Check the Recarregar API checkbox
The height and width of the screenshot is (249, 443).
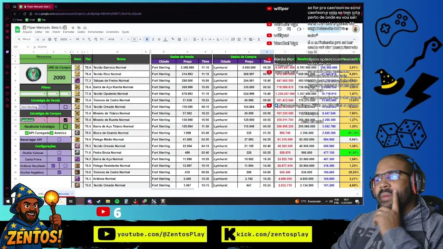pyautogui.click(x=59, y=140)
